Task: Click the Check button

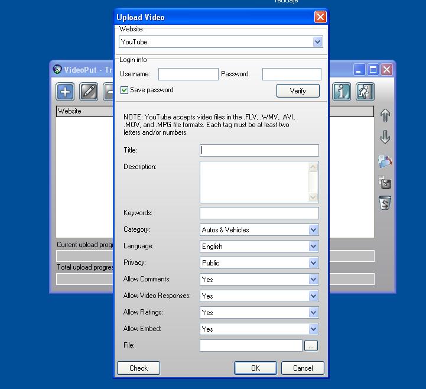Action: (x=139, y=368)
